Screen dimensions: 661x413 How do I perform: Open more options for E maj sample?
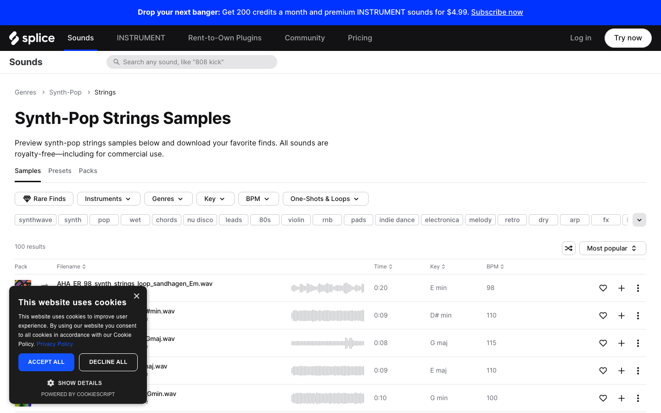(x=638, y=371)
